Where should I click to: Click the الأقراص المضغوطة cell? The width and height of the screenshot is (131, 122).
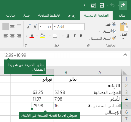100,106
